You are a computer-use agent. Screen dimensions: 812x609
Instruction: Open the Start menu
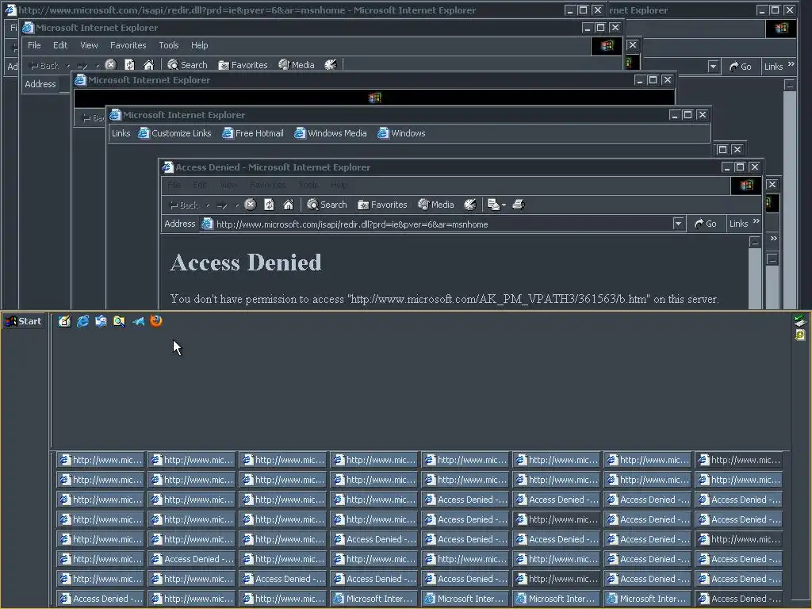(23, 321)
